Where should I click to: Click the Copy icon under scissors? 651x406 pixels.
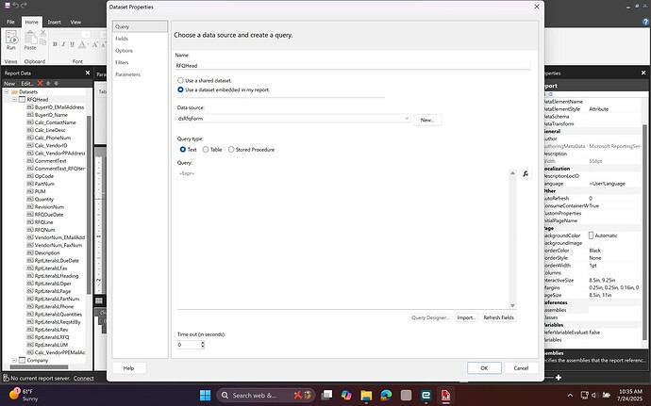coord(42,41)
